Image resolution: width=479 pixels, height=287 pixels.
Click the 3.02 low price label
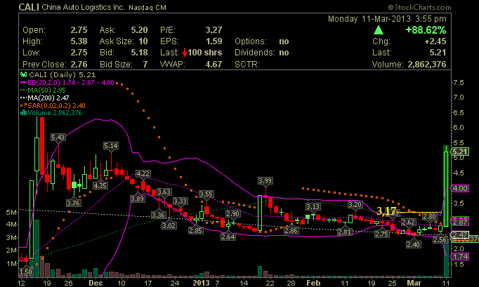169,226
